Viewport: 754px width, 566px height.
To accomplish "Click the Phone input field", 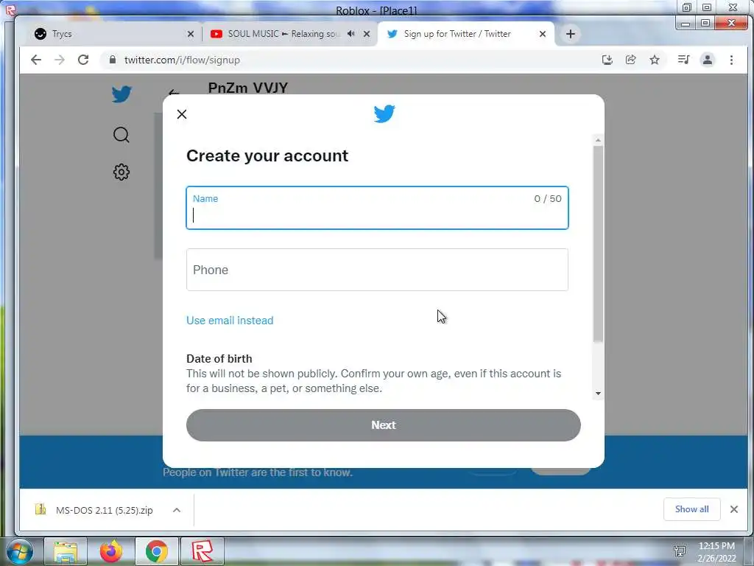I will coord(378,270).
